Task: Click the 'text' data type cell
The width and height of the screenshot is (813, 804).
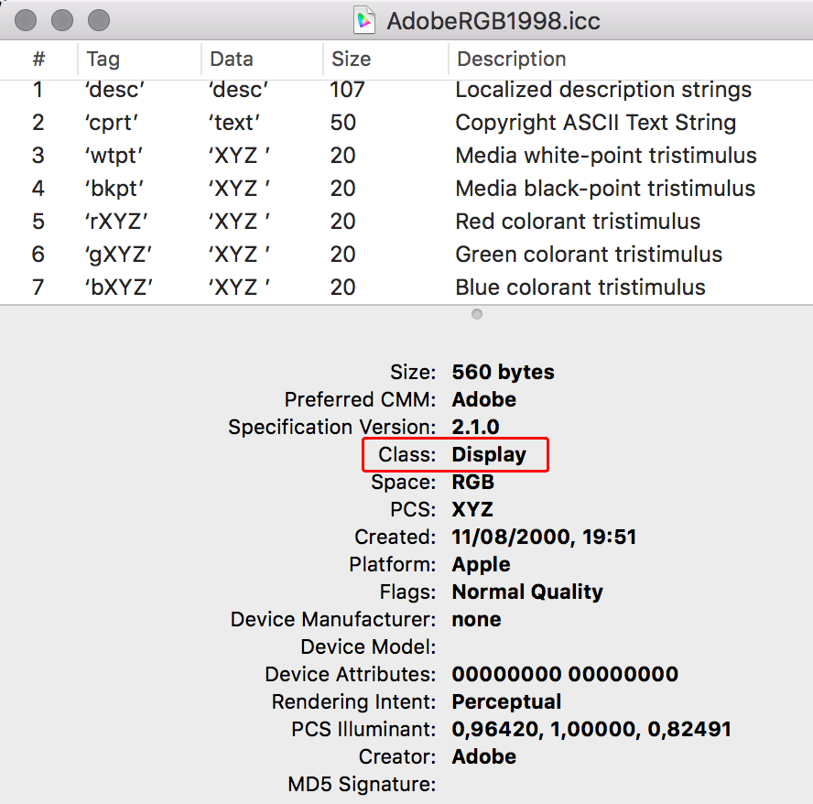Action: point(233,123)
